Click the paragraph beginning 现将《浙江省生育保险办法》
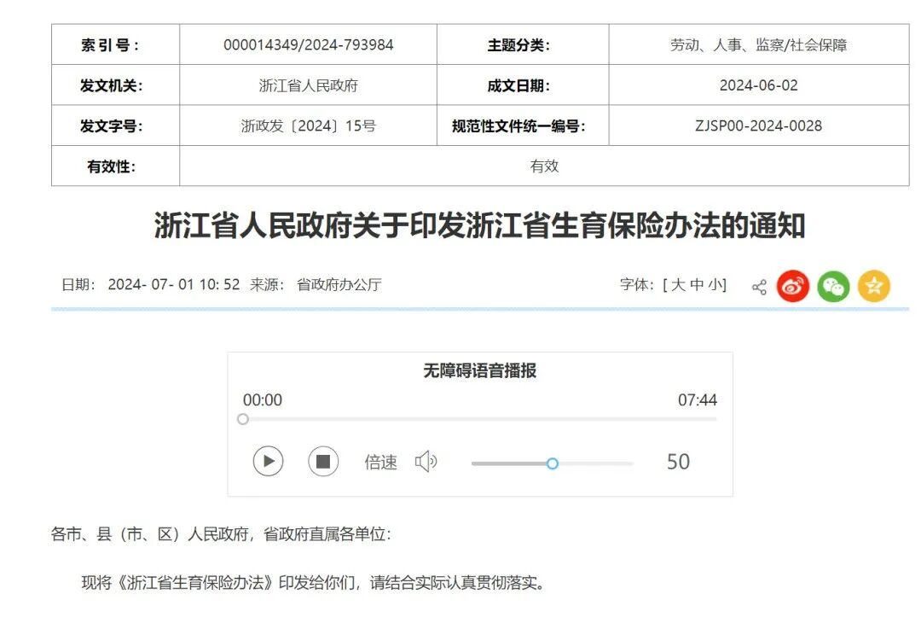Screen dimensions: 921x629 (x=314, y=583)
